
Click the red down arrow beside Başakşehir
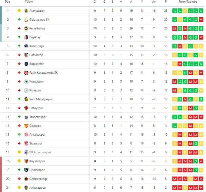pos(19,64)
